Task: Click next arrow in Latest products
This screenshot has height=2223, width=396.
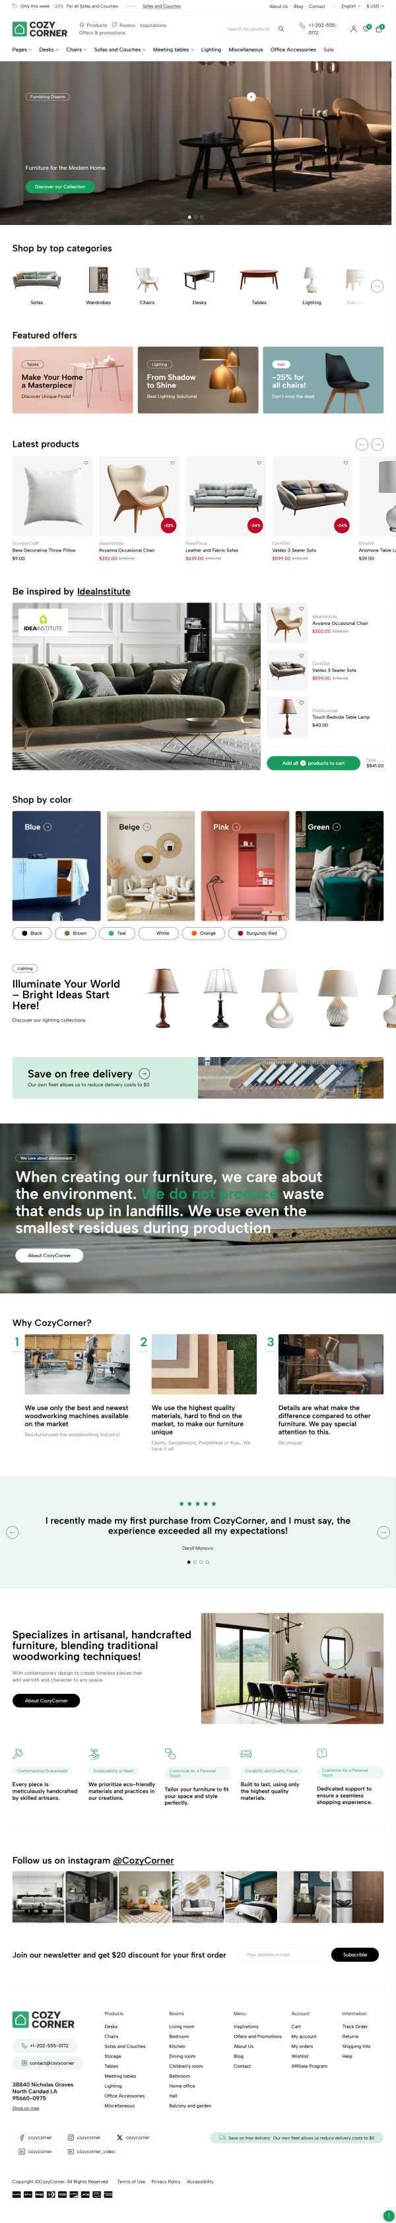Action: 377,445
